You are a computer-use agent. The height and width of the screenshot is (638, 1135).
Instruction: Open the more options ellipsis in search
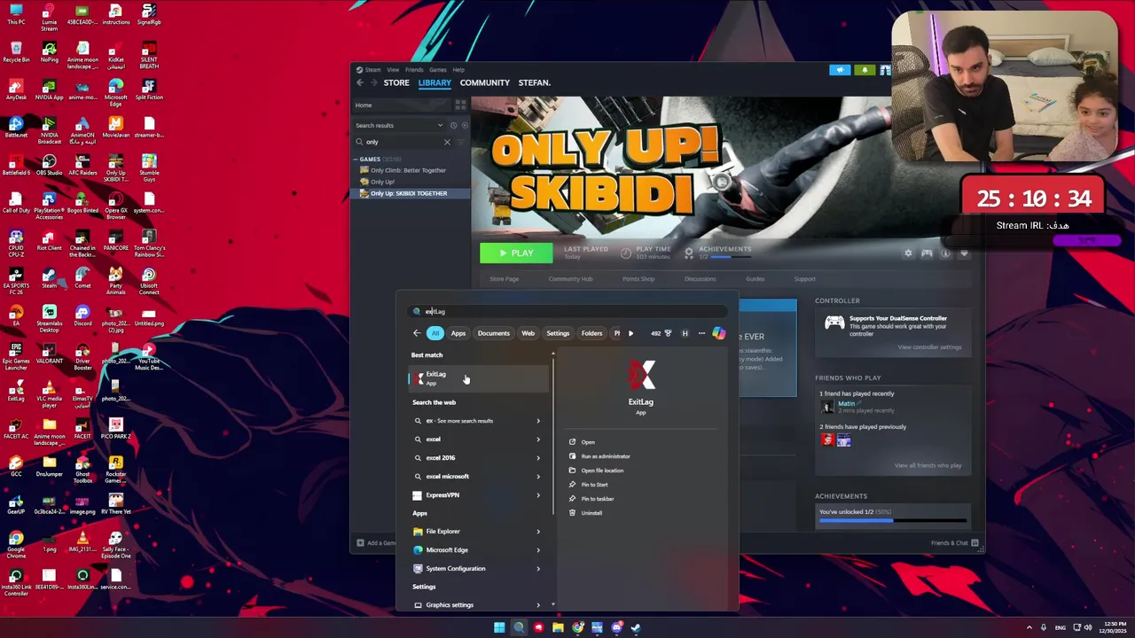coord(701,333)
